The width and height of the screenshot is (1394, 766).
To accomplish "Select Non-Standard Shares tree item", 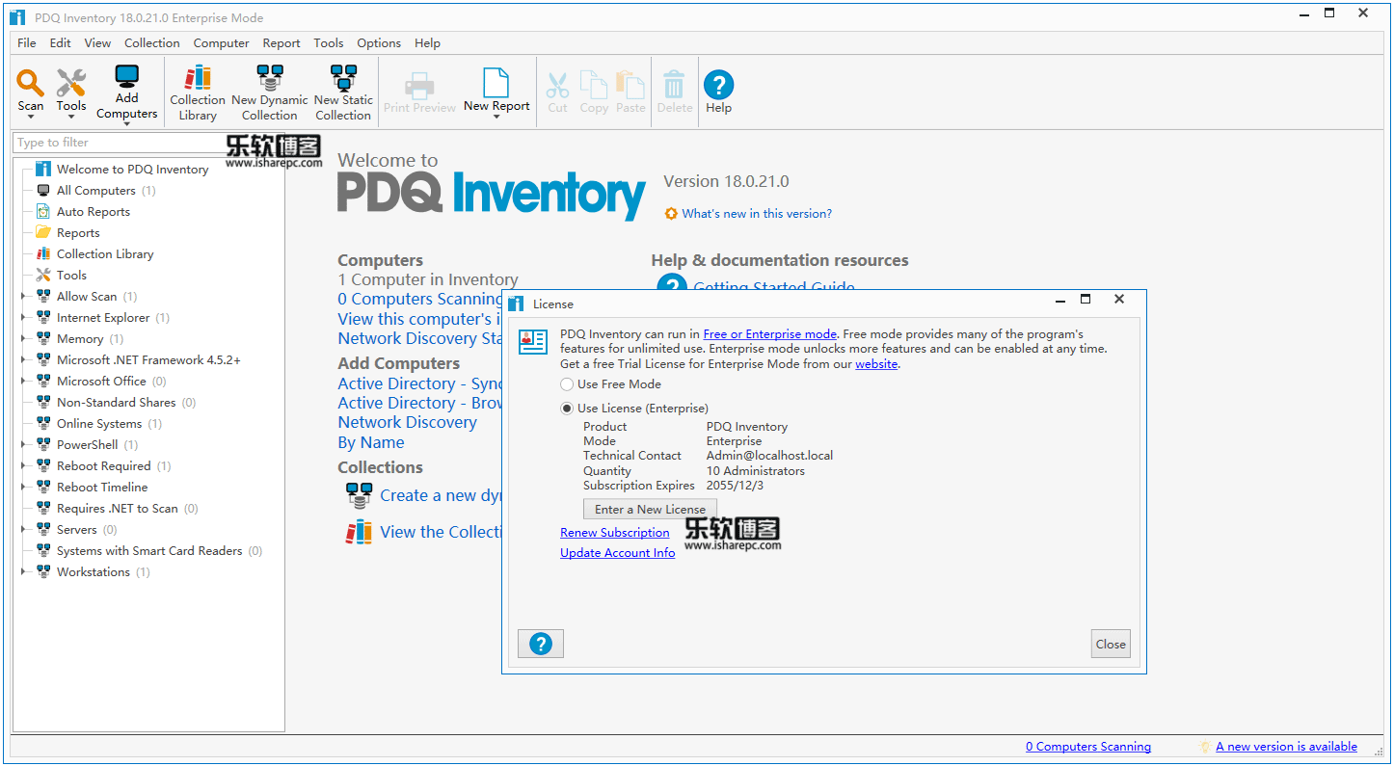I will [116, 403].
